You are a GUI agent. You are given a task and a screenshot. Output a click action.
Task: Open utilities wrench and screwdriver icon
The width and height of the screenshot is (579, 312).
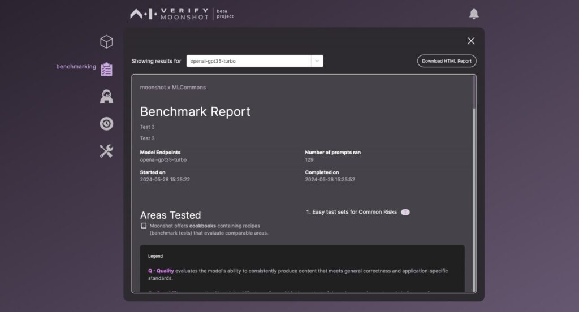(106, 150)
